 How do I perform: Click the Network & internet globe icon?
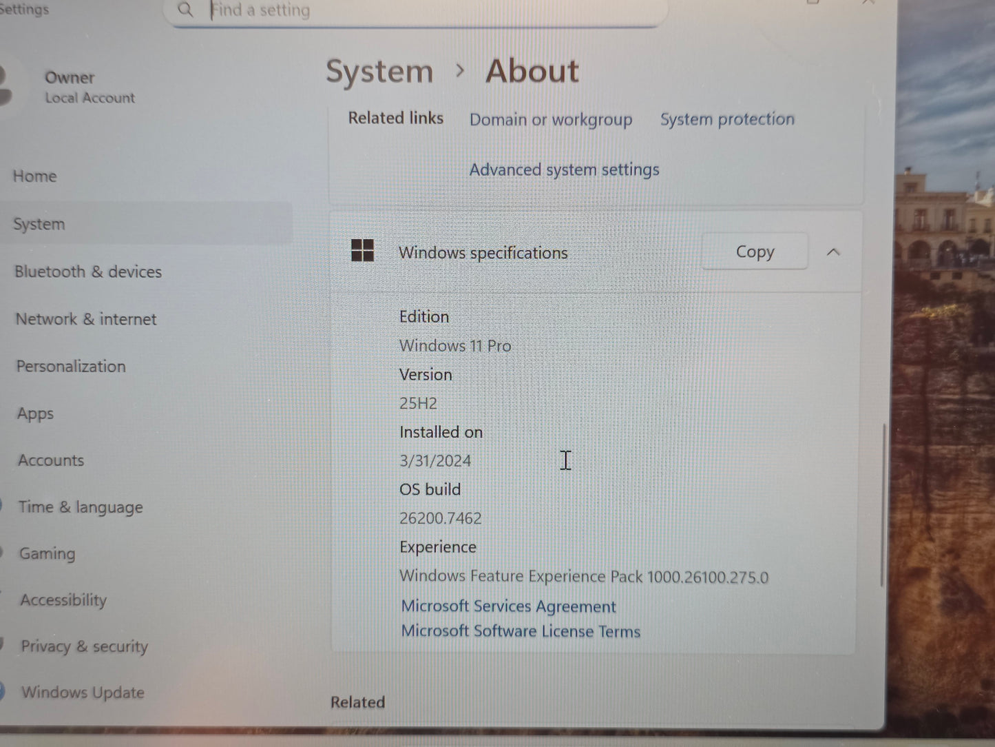coord(3,318)
